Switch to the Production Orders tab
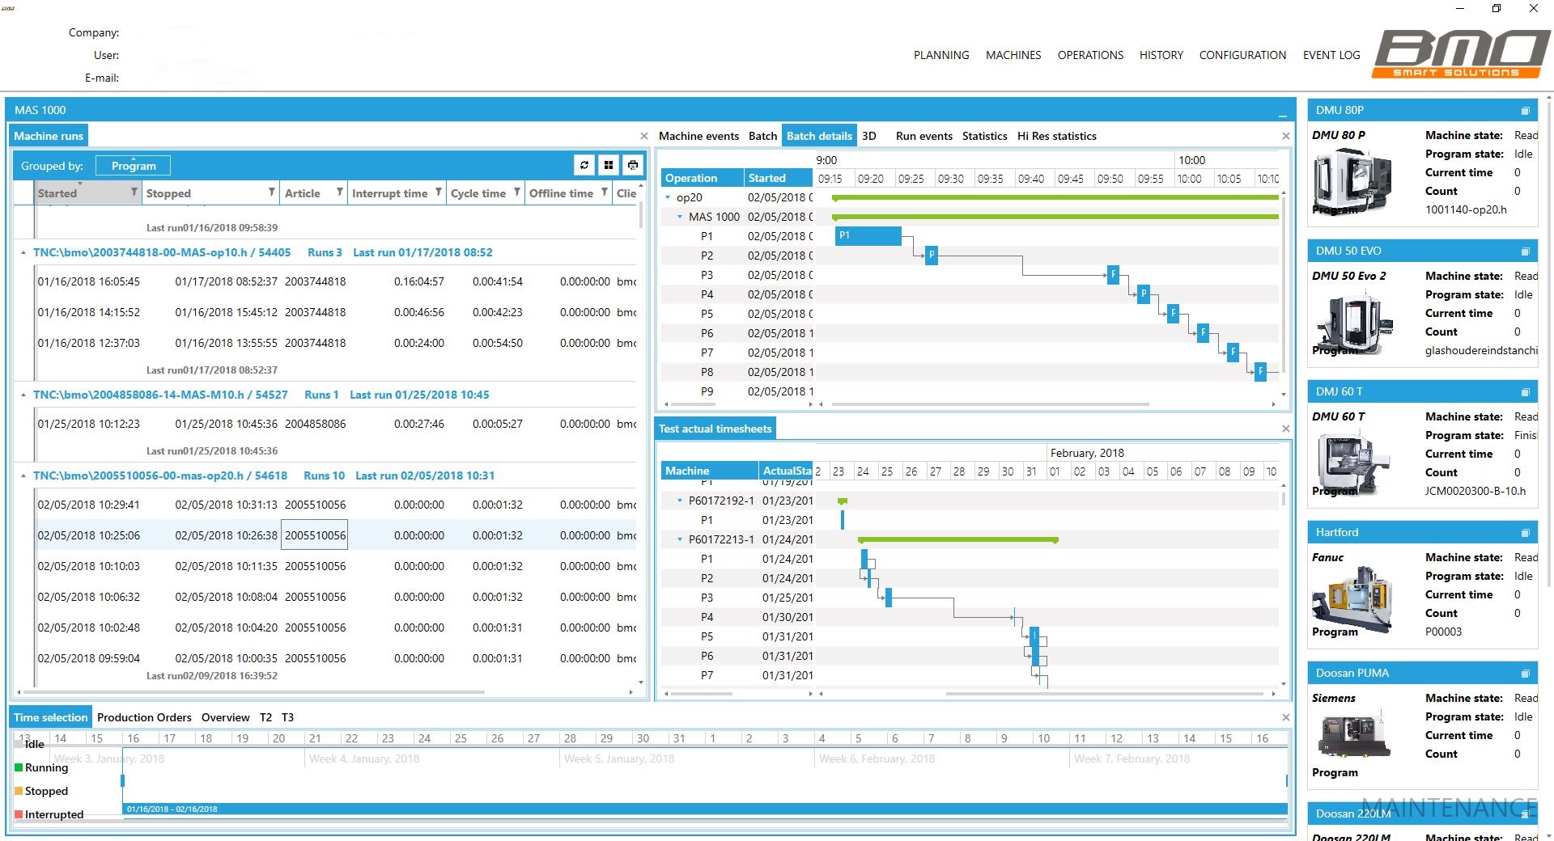The image size is (1554, 841). [144, 717]
